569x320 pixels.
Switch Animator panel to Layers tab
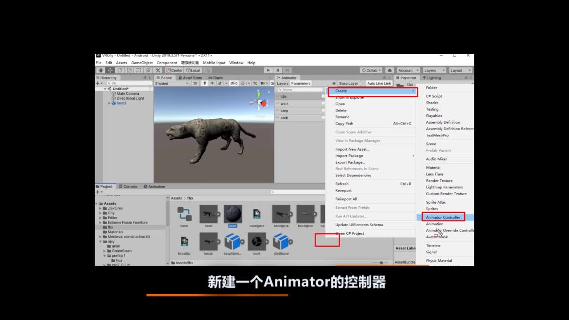[283, 83]
